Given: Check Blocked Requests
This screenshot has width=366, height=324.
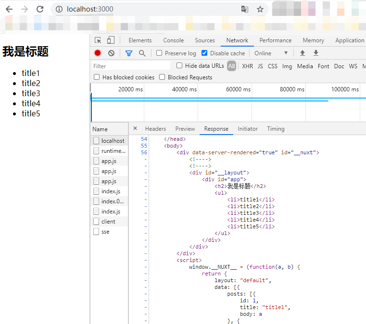Looking at the screenshot, I should click(x=162, y=77).
